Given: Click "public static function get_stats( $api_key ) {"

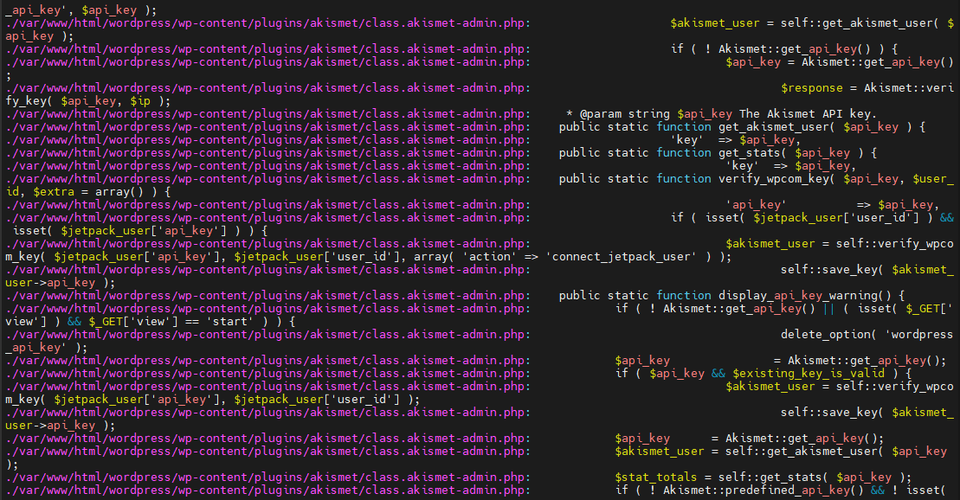Looking at the screenshot, I should coord(718,152).
